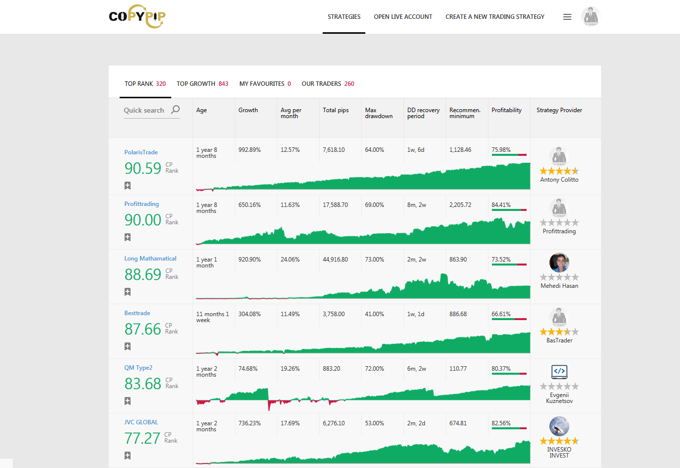Click Evgenii Kuznetsov's code icon avatar

tap(559, 371)
